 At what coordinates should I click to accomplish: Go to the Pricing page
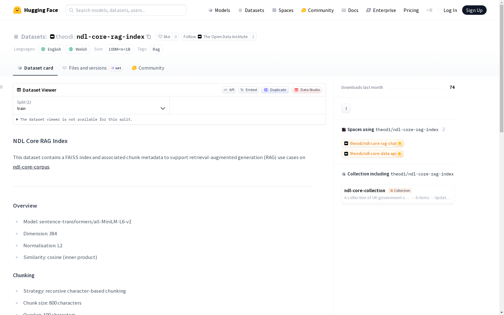point(411,10)
